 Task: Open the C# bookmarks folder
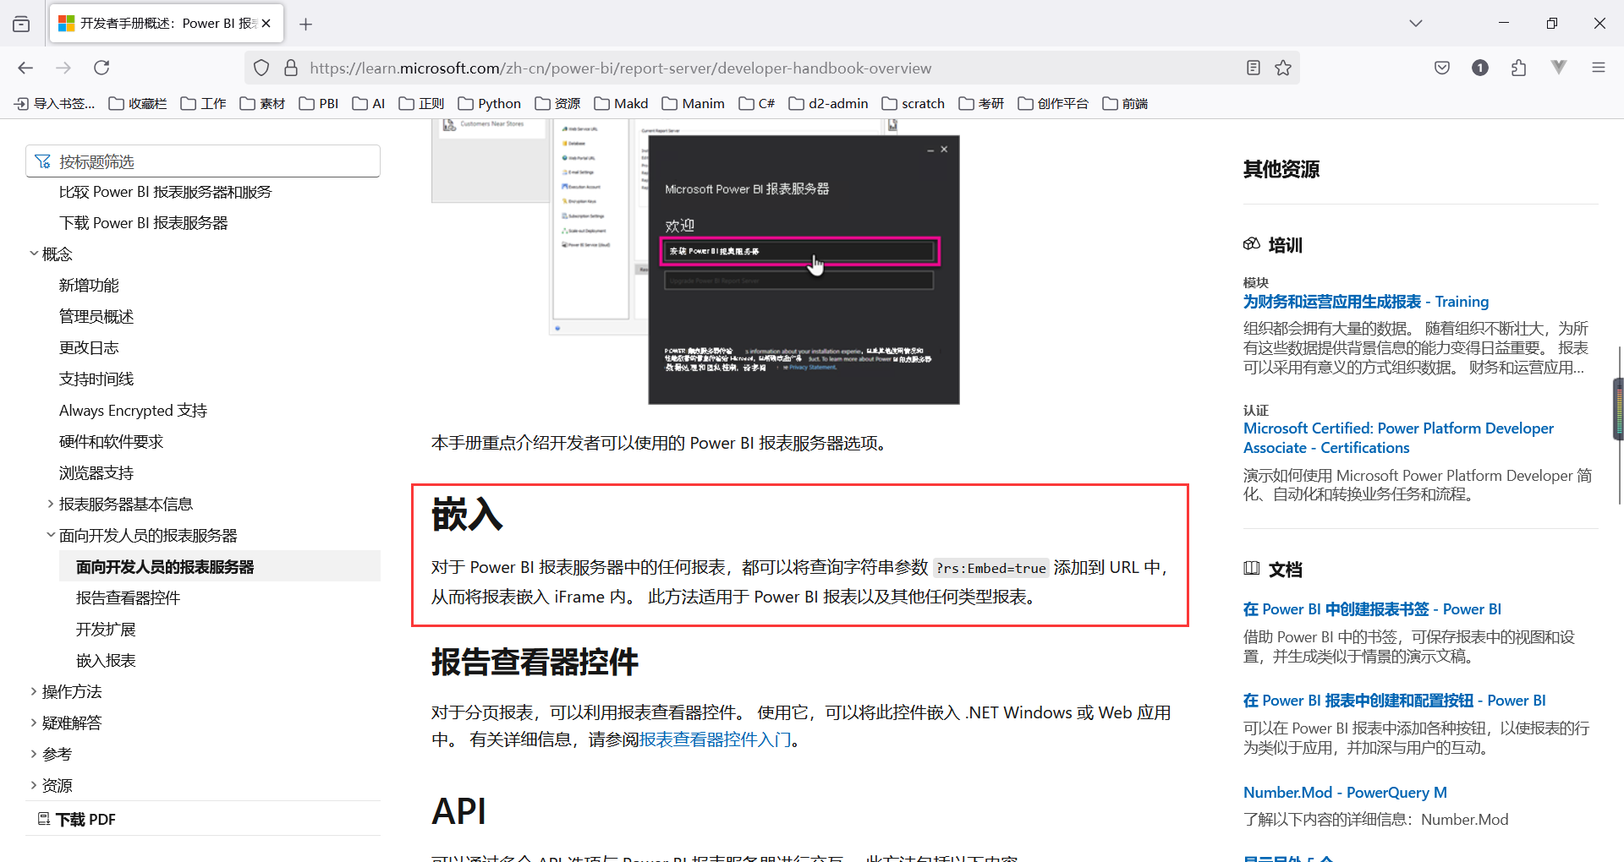pyautogui.click(x=757, y=103)
